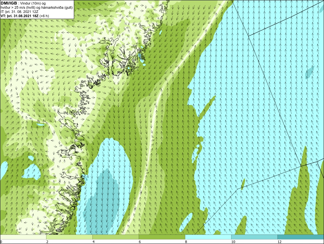Image resolution: width=324 pixels, height=244 pixels.
Task: Click the 'hviður > 25 m/s (hvítt)' legend line
Action: coord(37,8)
